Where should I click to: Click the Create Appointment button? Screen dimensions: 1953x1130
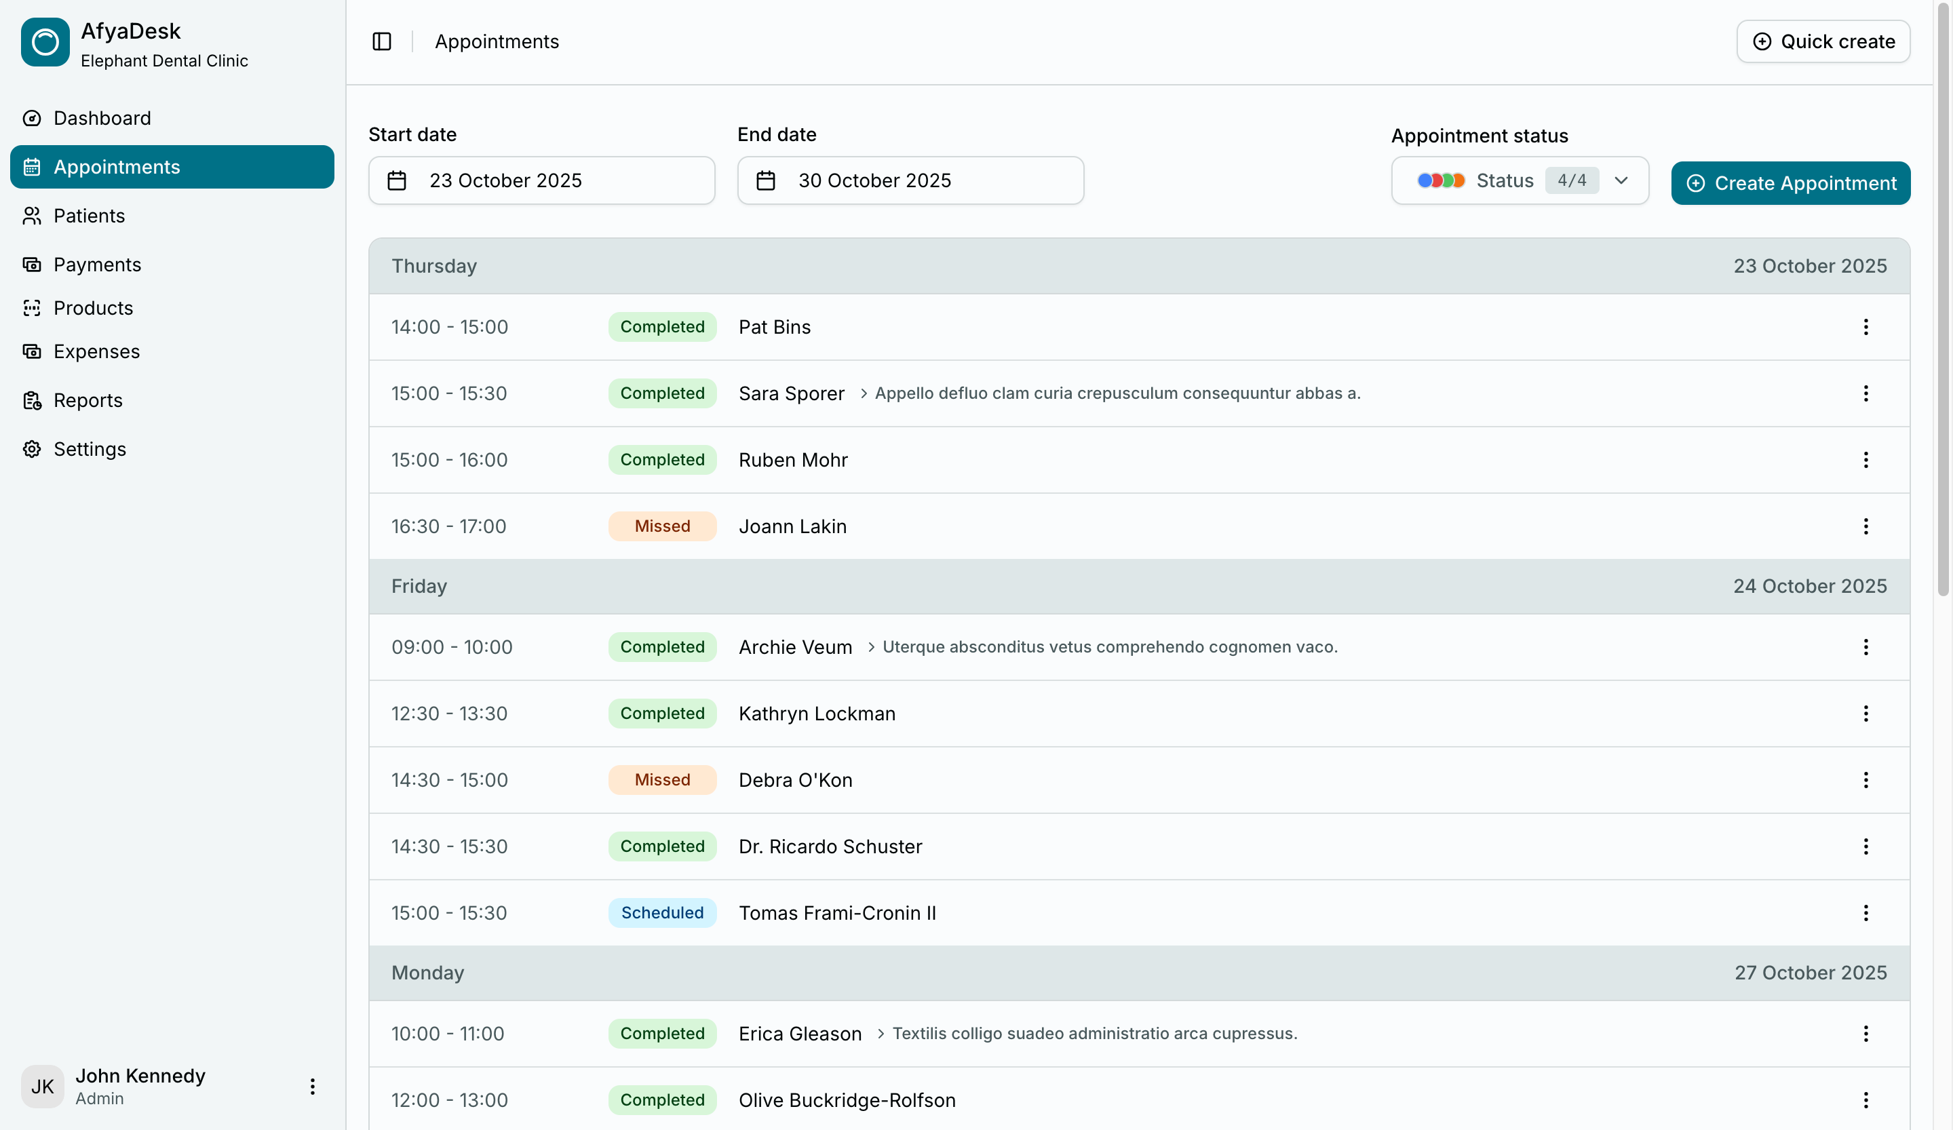[1790, 183]
